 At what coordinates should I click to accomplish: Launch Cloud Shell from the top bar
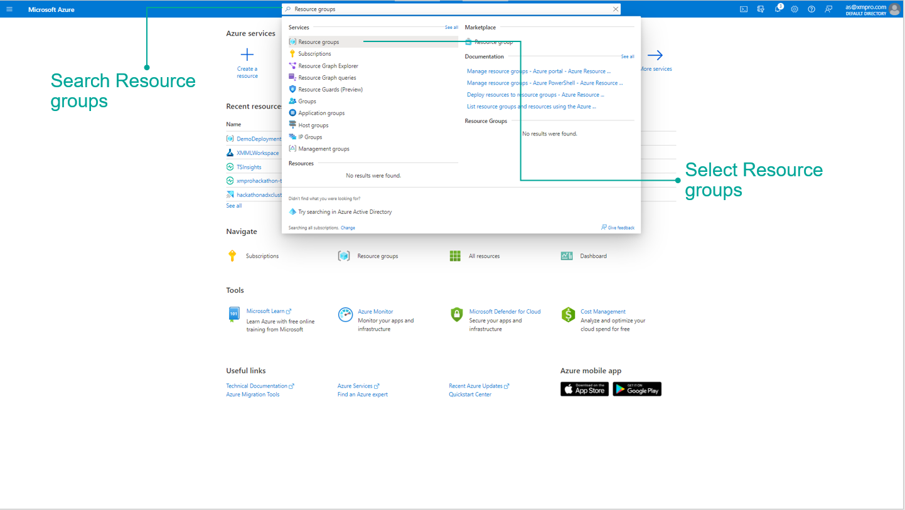click(744, 9)
